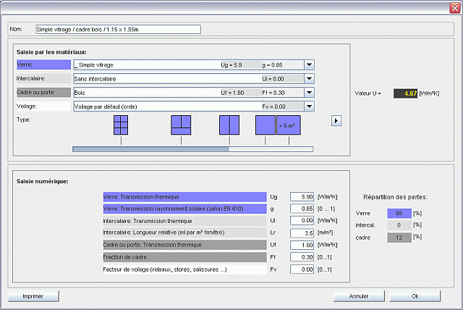Select the three-pane window type icon
The width and height of the screenshot is (463, 310).
coord(181,126)
